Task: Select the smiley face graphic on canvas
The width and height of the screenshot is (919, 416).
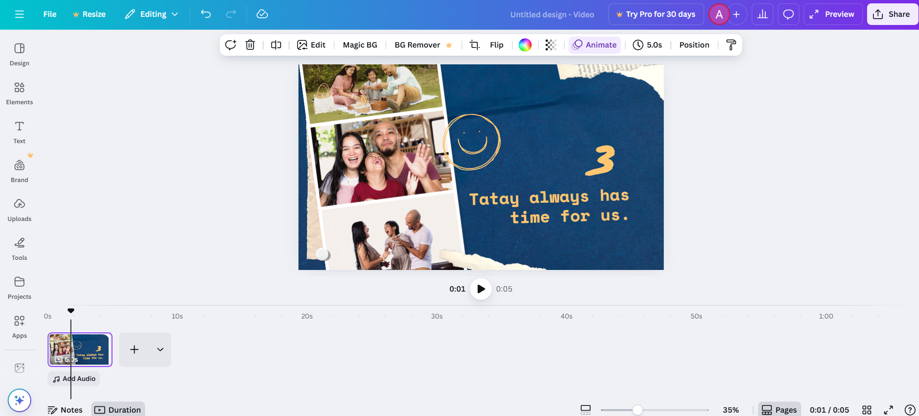Action: 472,142
